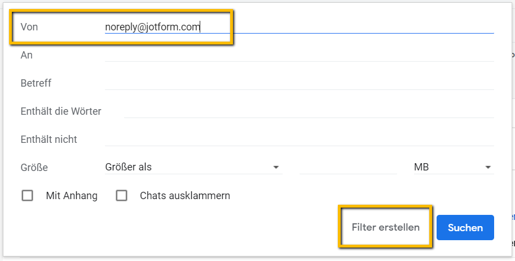Click the Mit Anhang label text
The image size is (515, 261).
72,196
